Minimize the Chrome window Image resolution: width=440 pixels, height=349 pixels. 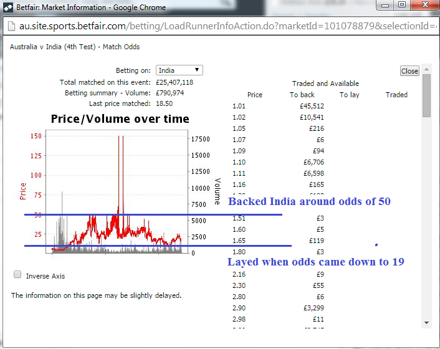coord(385,5)
